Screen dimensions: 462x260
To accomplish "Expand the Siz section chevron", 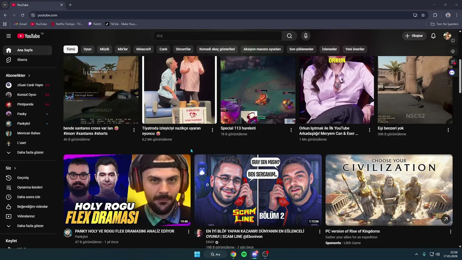I will (x=15, y=168).
